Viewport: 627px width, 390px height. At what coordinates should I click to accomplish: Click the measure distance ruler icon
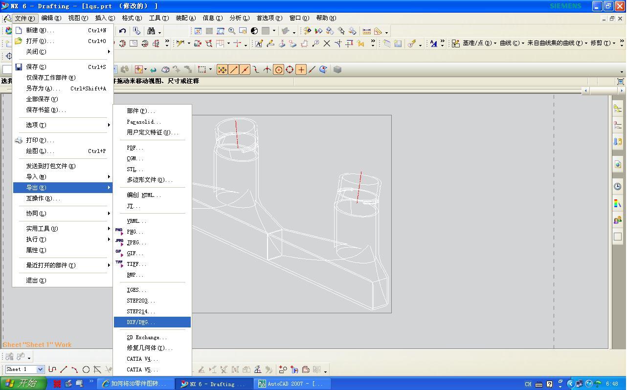pyautogui.click(x=366, y=31)
